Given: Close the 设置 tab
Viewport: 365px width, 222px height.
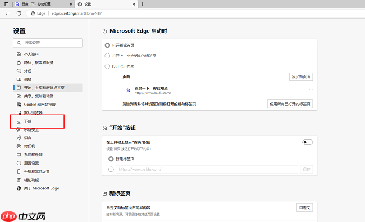Looking at the screenshot, I should (x=134, y=4).
